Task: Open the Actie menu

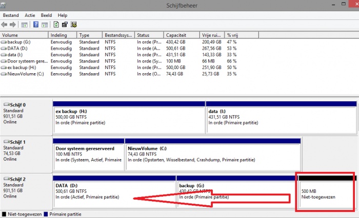Action: pyautogui.click(x=30, y=15)
